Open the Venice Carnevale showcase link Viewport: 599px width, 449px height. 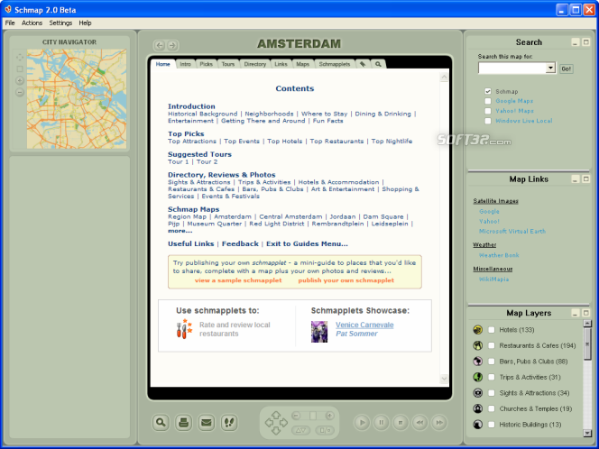(364, 325)
